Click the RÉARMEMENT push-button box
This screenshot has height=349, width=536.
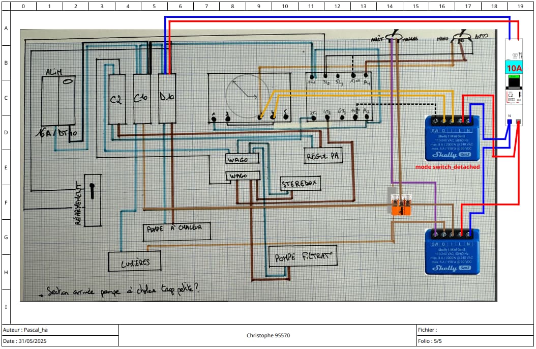coord(93,200)
